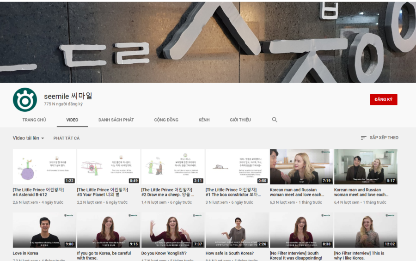View the GIỚI THIỆU tab
Viewport: 416px width, 261px height.
tap(240, 120)
